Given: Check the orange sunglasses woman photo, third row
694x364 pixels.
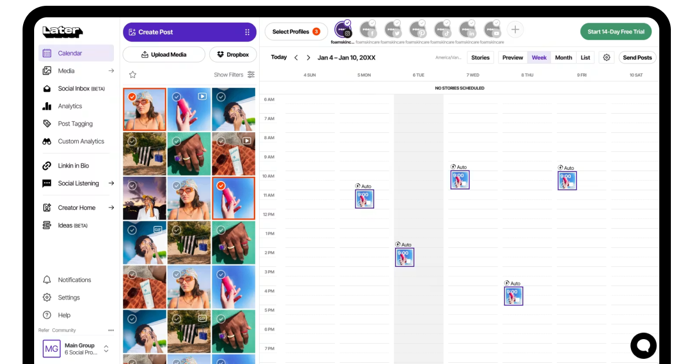Looking at the screenshot, I should click(176, 185).
